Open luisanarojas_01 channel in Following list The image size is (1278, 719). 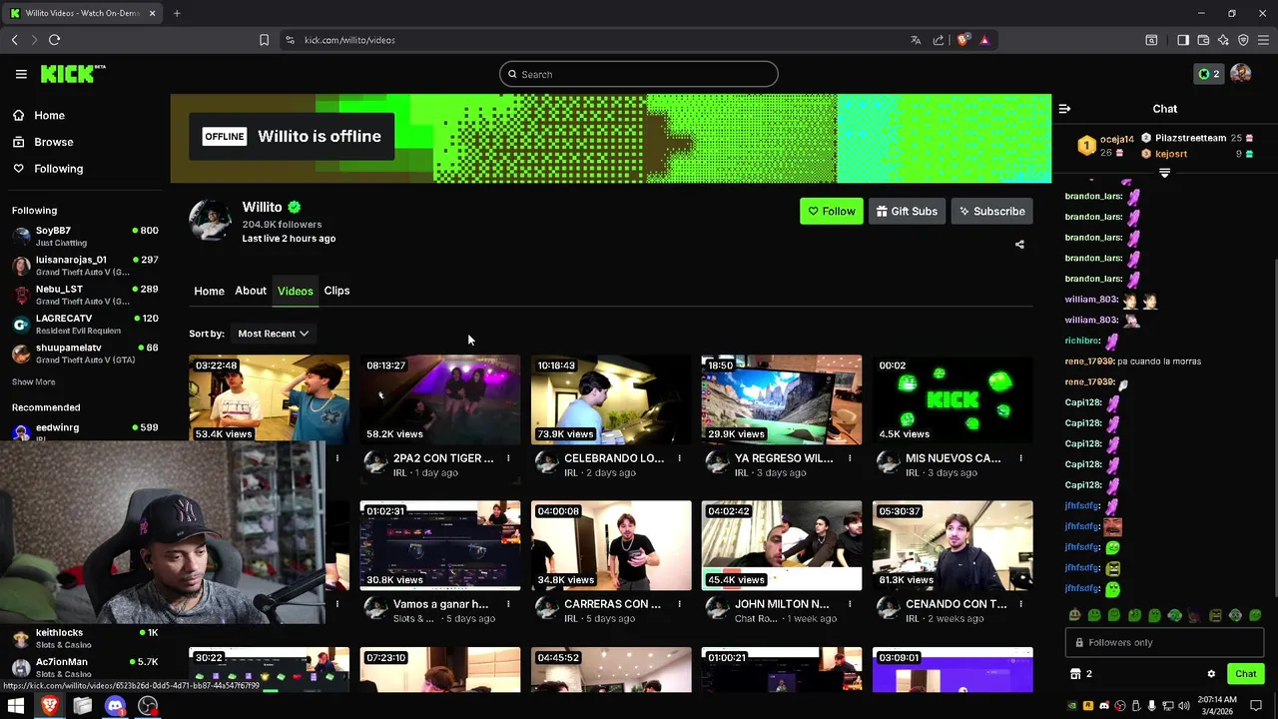point(85,265)
